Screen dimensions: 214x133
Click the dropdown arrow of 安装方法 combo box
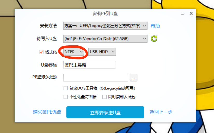coord(144,26)
